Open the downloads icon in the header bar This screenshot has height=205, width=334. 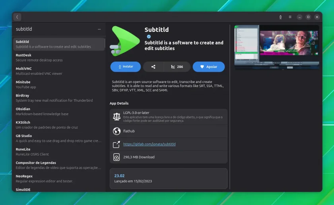(x=281, y=17)
